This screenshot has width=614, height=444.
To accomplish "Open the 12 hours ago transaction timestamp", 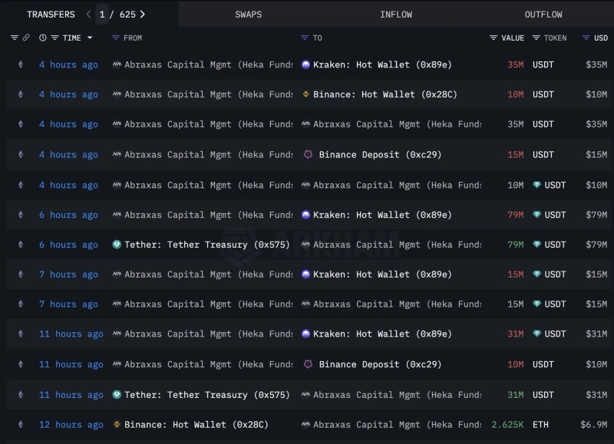I will coord(71,425).
